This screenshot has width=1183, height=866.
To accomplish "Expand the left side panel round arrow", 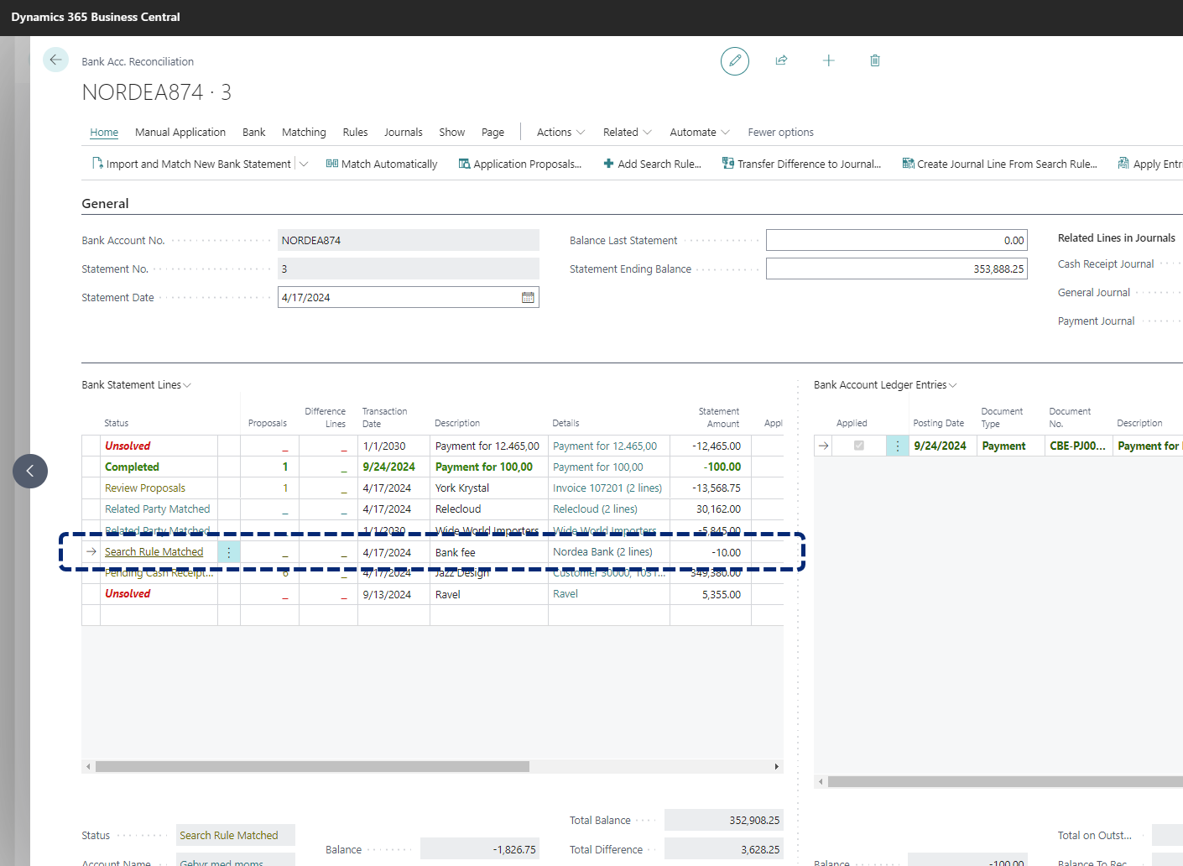I will pos(30,471).
